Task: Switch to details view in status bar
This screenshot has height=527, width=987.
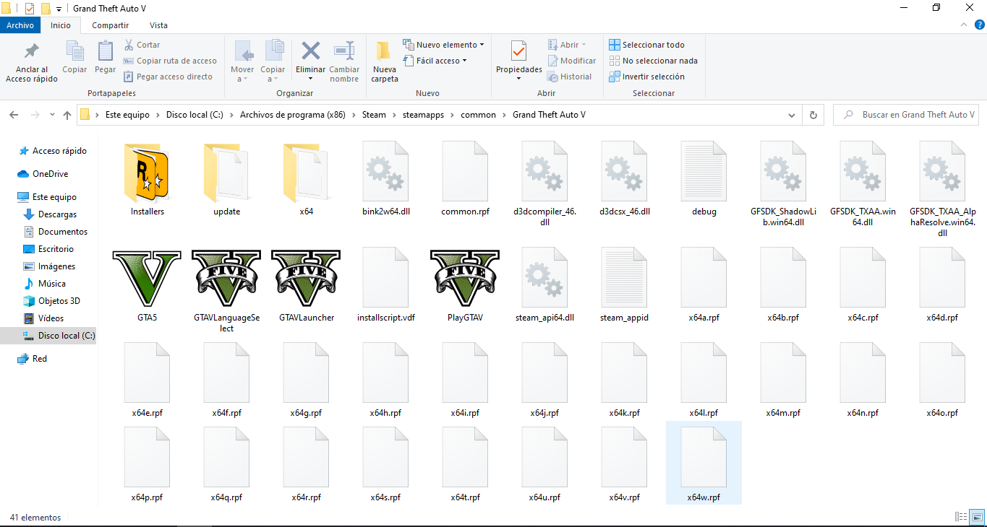Action: point(961,517)
